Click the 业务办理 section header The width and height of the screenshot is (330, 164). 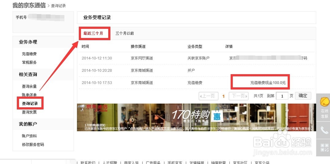28,42
